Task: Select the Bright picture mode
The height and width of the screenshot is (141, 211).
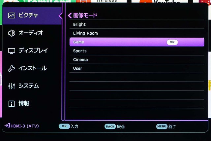Action: click(137, 24)
